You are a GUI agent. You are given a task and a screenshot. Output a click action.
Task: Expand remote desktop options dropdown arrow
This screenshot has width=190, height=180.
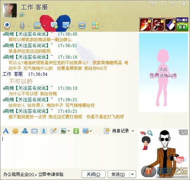pos(72,25)
